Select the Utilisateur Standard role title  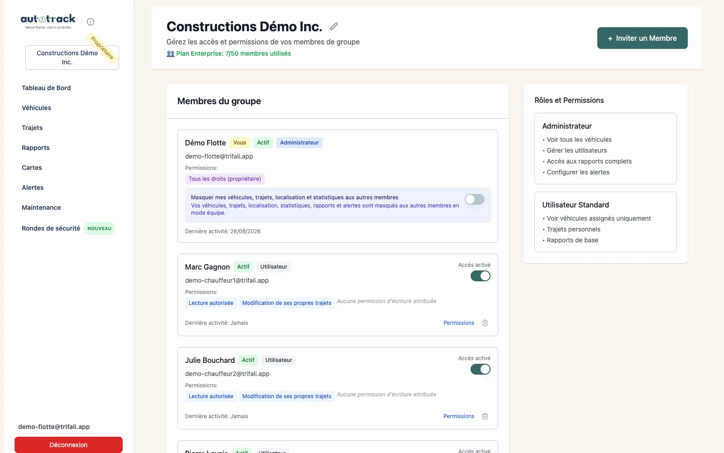[576, 205]
